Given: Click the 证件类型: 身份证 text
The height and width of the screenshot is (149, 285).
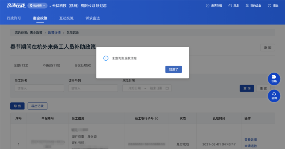Looking at the screenshot, I should (x=84, y=136).
